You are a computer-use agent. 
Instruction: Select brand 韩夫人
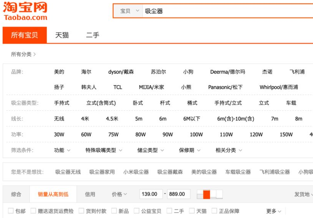tap(89, 87)
